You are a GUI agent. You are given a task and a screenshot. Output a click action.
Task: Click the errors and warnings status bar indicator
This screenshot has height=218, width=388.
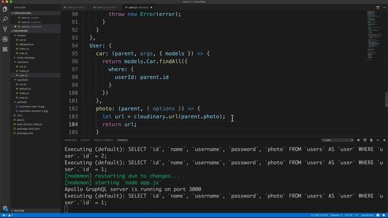point(7,216)
